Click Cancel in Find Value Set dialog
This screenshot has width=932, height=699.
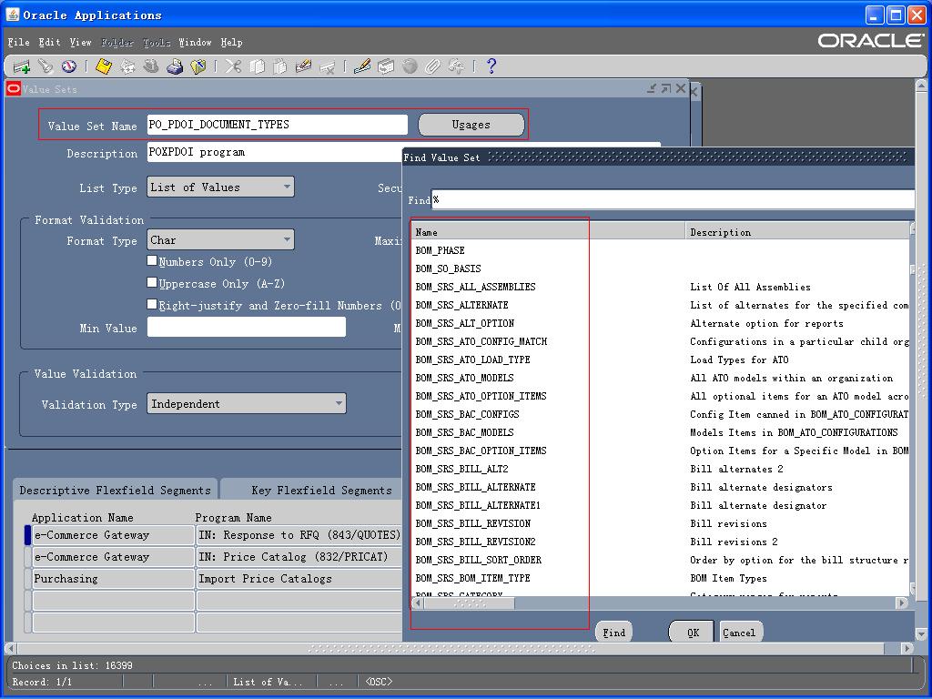coord(739,633)
